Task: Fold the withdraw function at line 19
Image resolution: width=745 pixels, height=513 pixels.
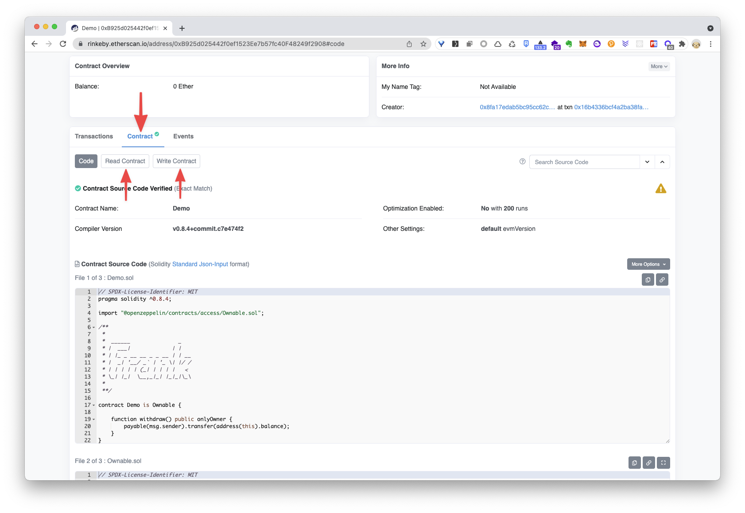Action: pyautogui.click(x=93, y=419)
